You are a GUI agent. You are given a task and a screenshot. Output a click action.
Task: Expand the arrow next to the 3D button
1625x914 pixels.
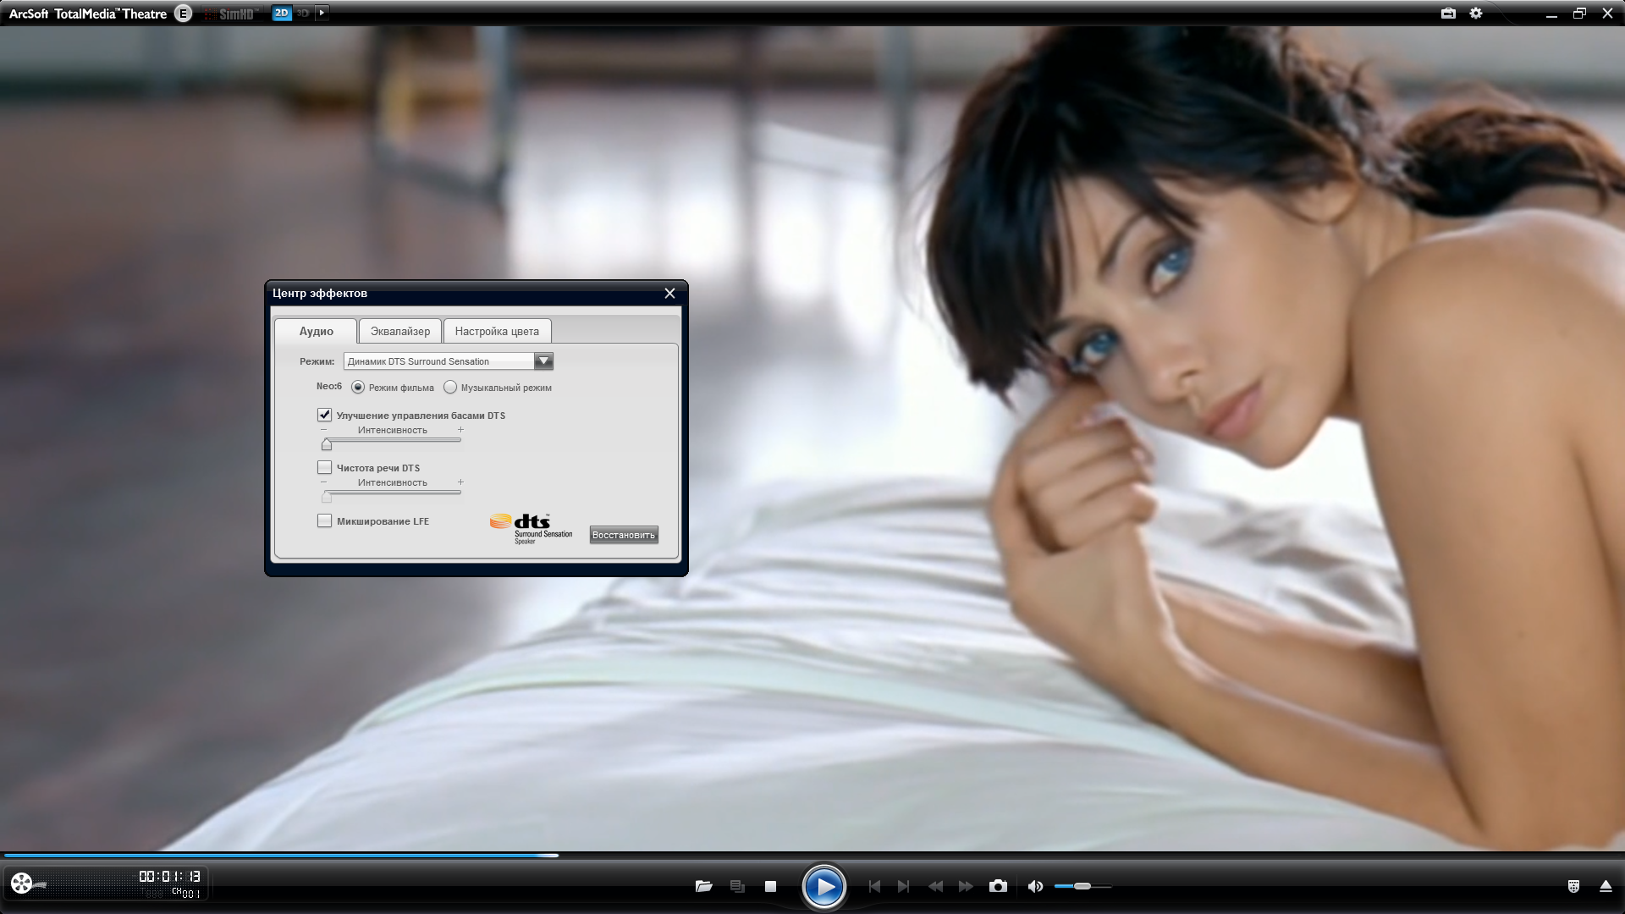[x=322, y=13]
